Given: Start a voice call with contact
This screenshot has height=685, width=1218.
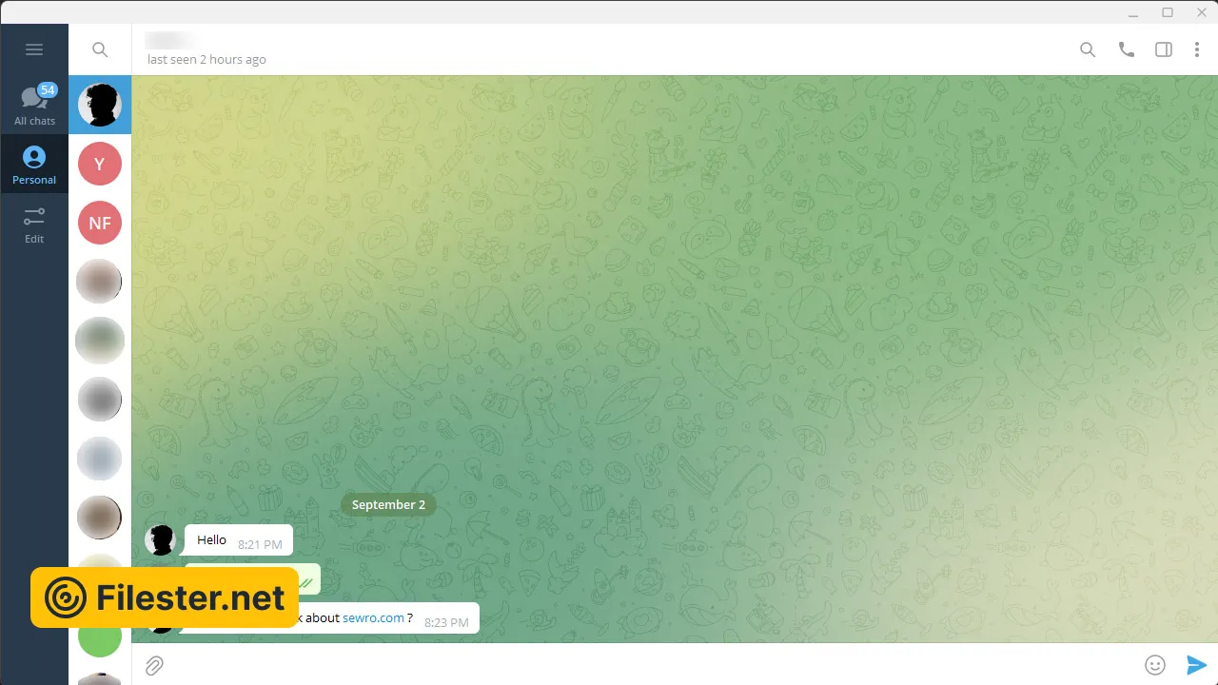Looking at the screenshot, I should pyautogui.click(x=1127, y=49).
